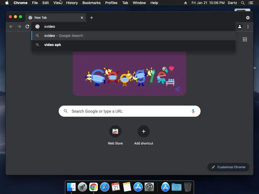Share the Google Doodle via the share icon
259x194 pixels.
(x=177, y=89)
